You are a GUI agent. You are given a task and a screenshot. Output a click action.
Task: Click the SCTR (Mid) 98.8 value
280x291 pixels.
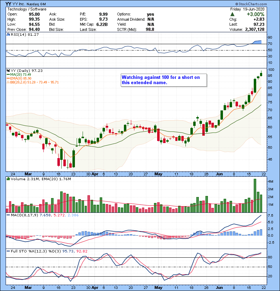click(x=150, y=29)
